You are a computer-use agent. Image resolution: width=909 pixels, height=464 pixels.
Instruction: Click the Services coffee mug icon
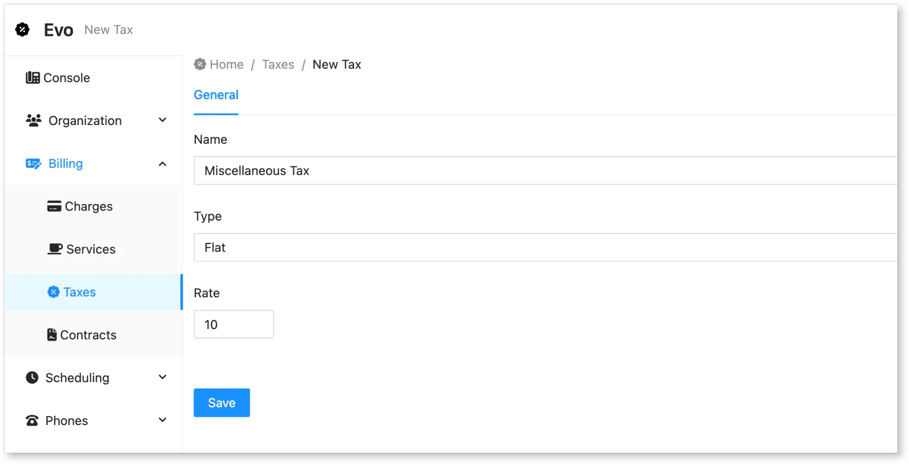coord(55,249)
